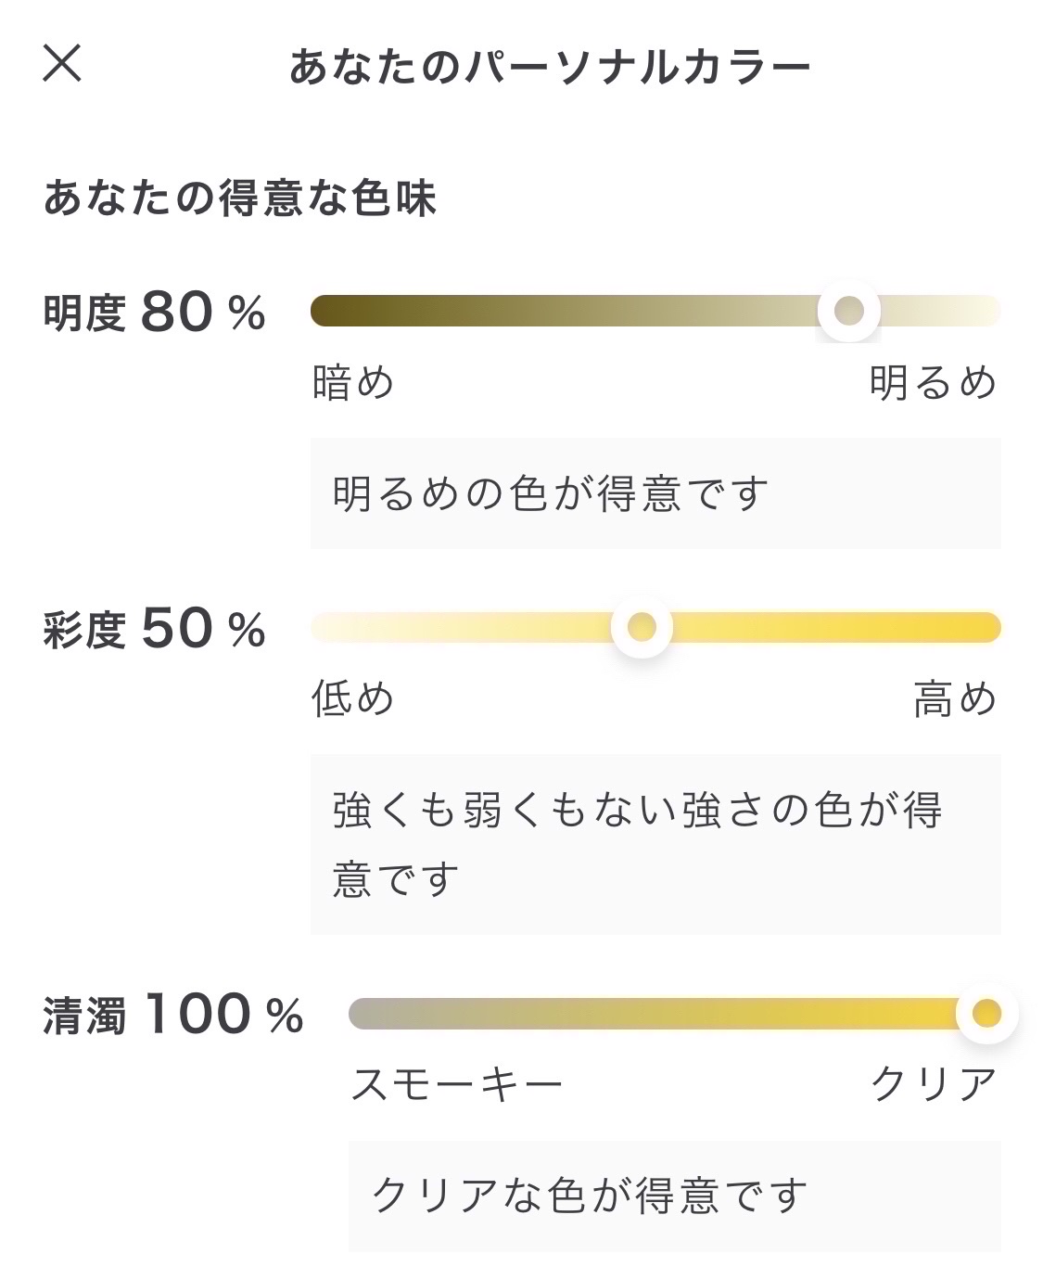Screen dimensions: 1043x1279
Task: Tap the あなたの得意な色味 heading
Action: pyautogui.click(x=239, y=198)
